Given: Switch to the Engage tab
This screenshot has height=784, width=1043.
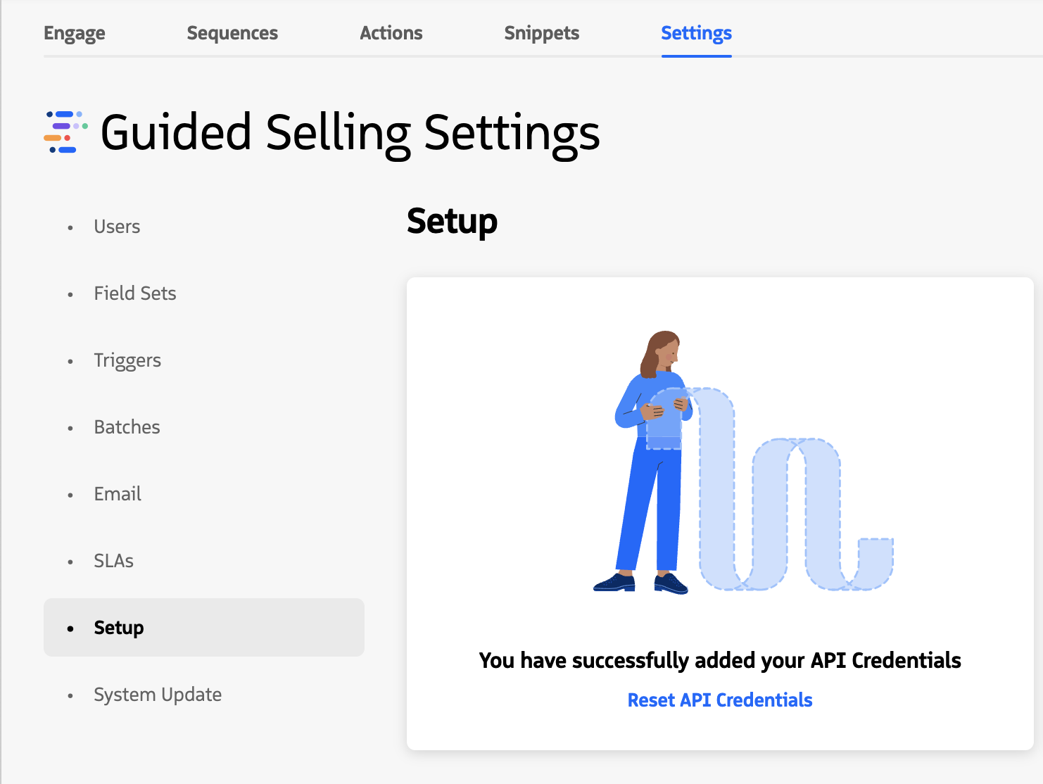Looking at the screenshot, I should click(x=74, y=33).
